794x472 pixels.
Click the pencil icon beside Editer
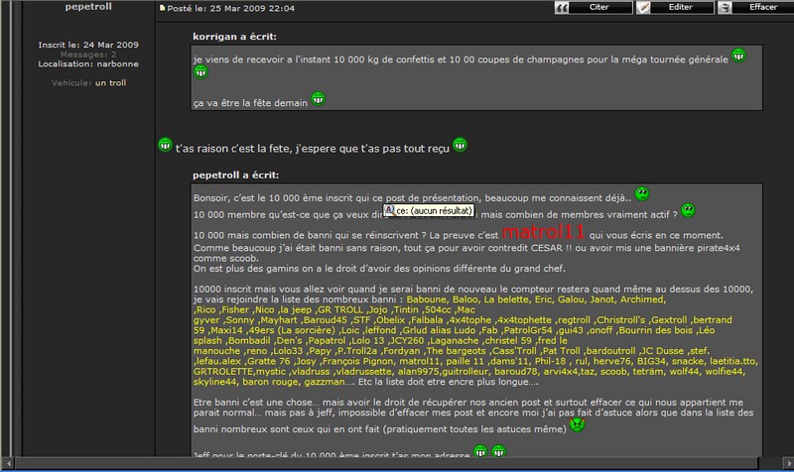click(643, 8)
